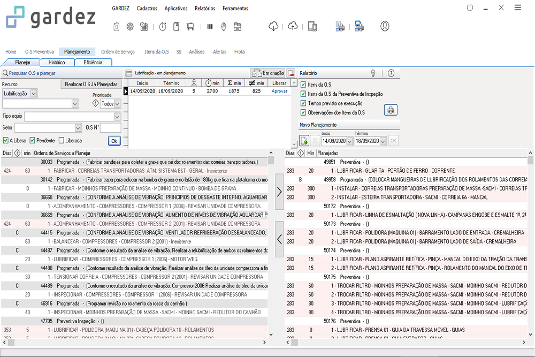Create new planning with green plus document icon
The width and height of the screenshot is (535, 357).
(x=304, y=140)
